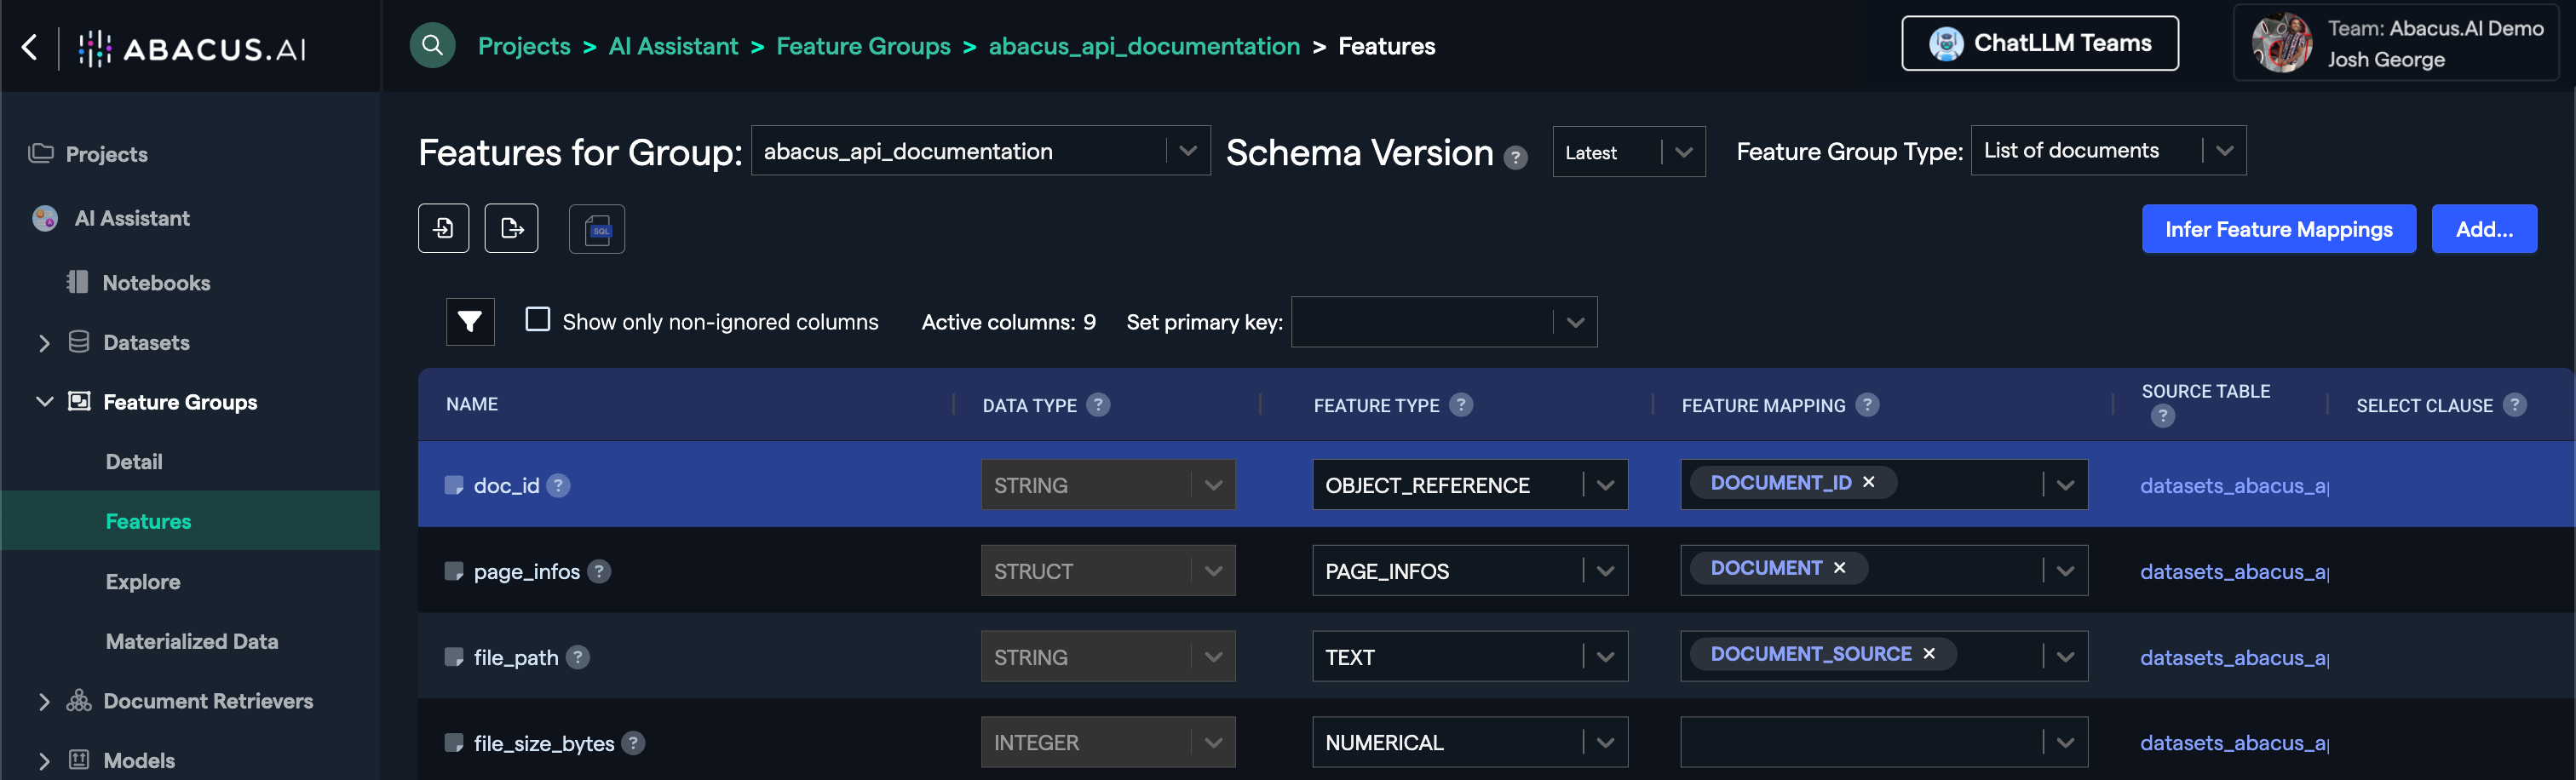Click the filter funnel icon

point(470,322)
